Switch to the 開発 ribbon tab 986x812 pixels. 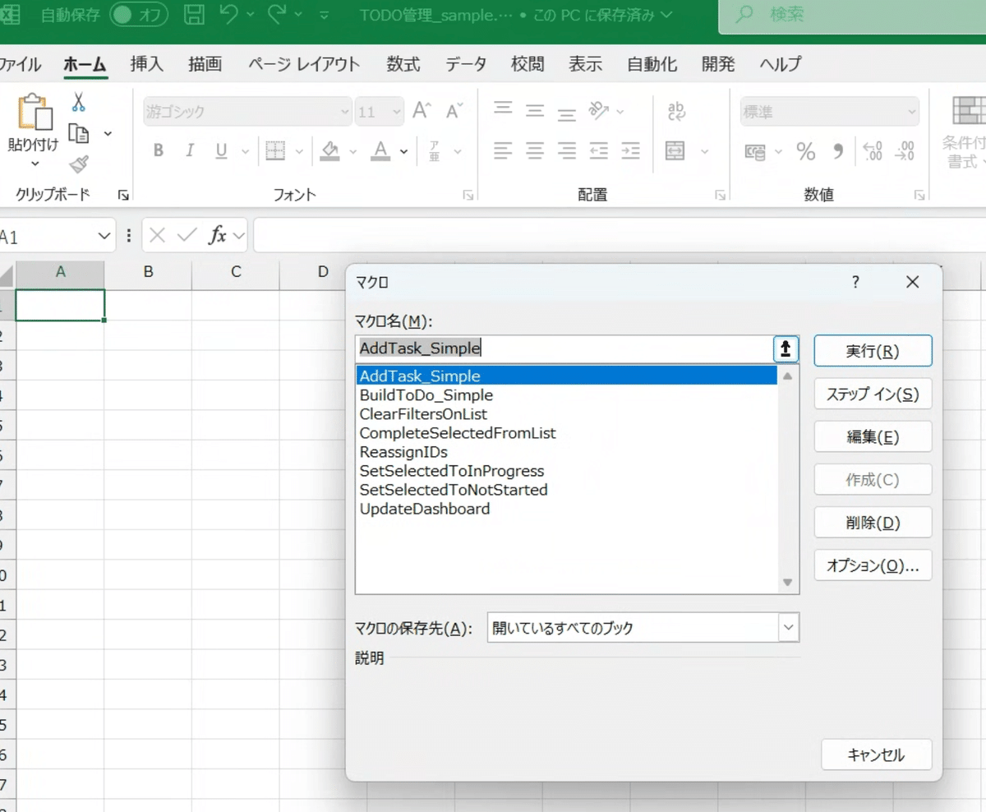point(718,64)
